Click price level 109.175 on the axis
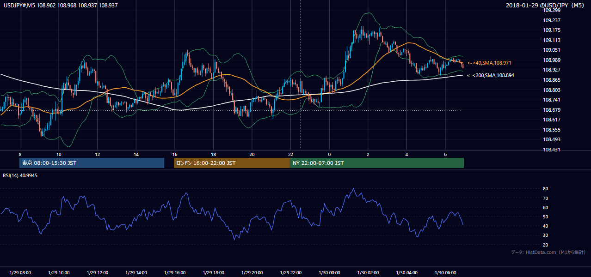The width and height of the screenshot is (591, 277). tap(552, 30)
